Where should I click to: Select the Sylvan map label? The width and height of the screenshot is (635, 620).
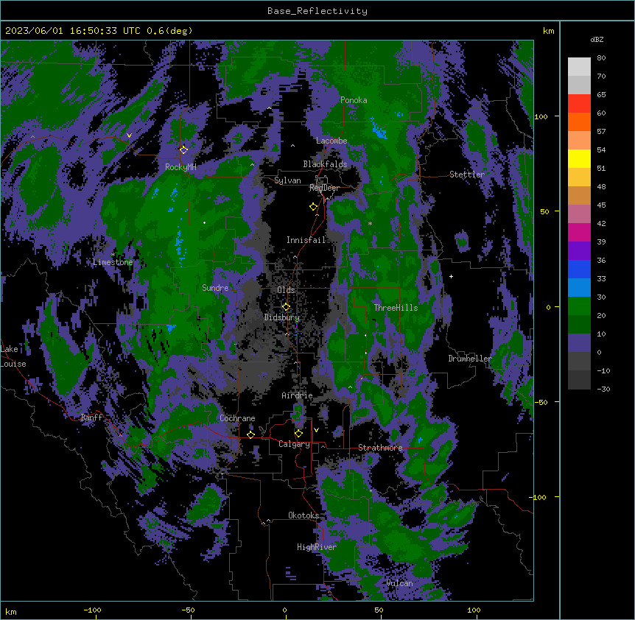(287, 180)
